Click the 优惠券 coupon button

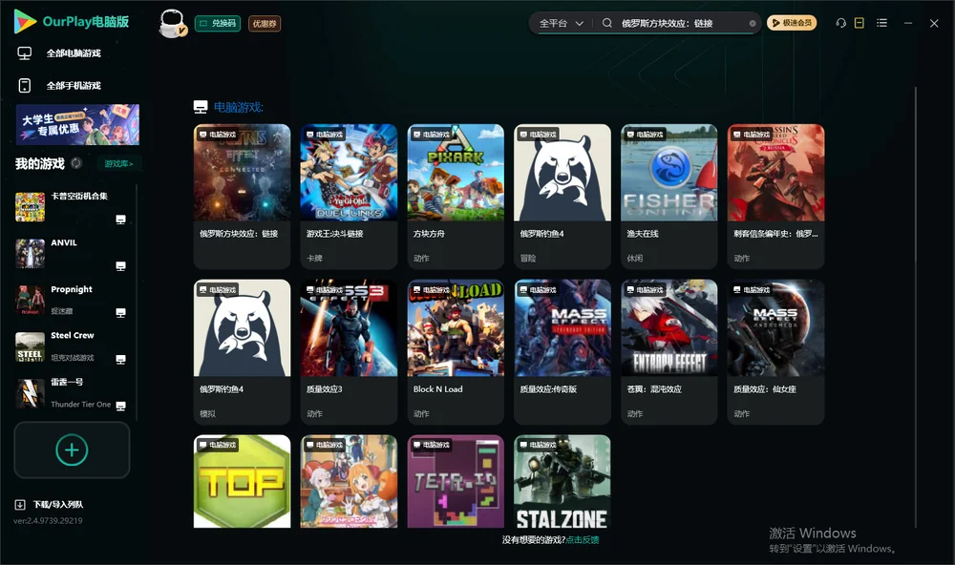265,23
